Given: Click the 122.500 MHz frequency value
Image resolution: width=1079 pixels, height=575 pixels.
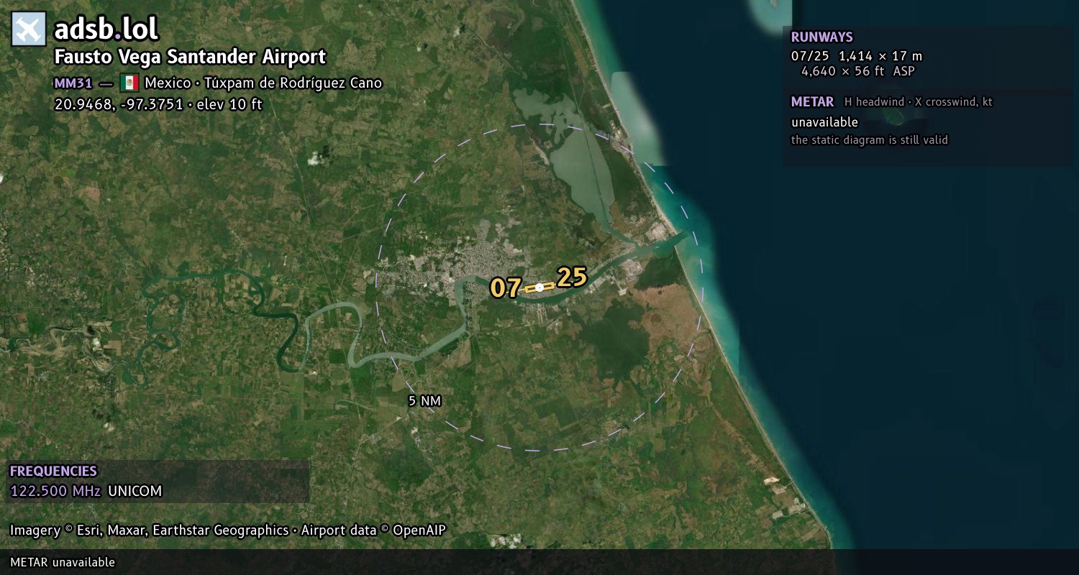Looking at the screenshot, I should (55, 492).
